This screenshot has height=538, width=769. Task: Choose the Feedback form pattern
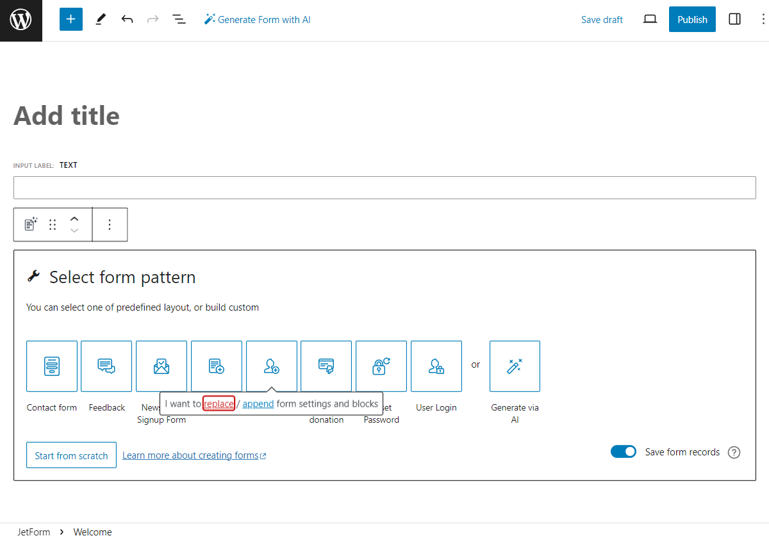coord(106,366)
